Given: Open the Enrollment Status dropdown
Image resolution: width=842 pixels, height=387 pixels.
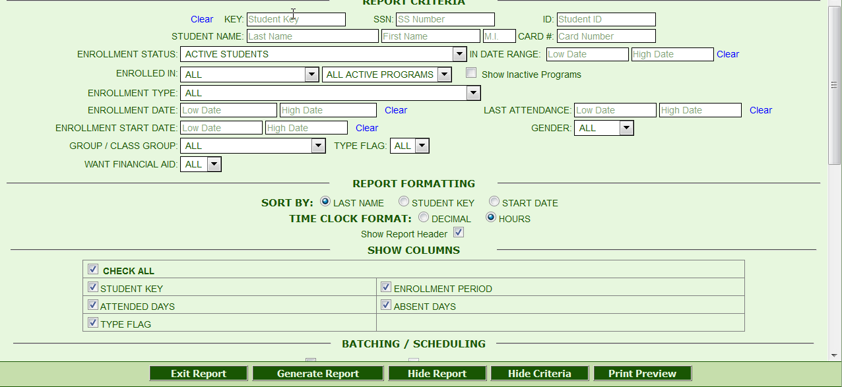Looking at the screenshot, I should click(323, 54).
